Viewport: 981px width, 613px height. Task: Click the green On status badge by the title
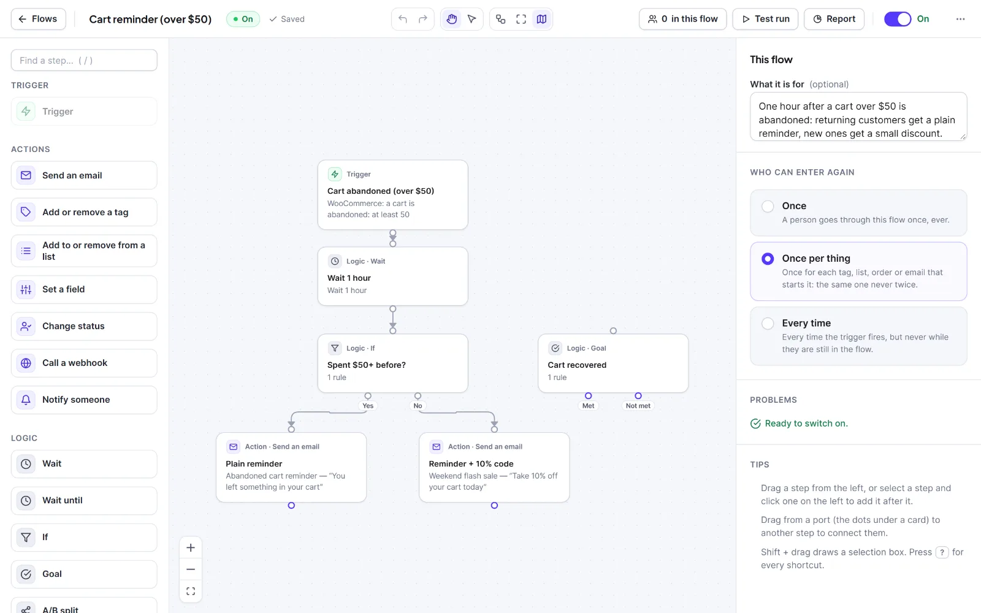[x=243, y=19]
